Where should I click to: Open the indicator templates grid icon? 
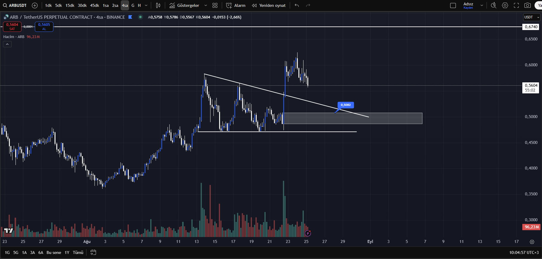215,5
